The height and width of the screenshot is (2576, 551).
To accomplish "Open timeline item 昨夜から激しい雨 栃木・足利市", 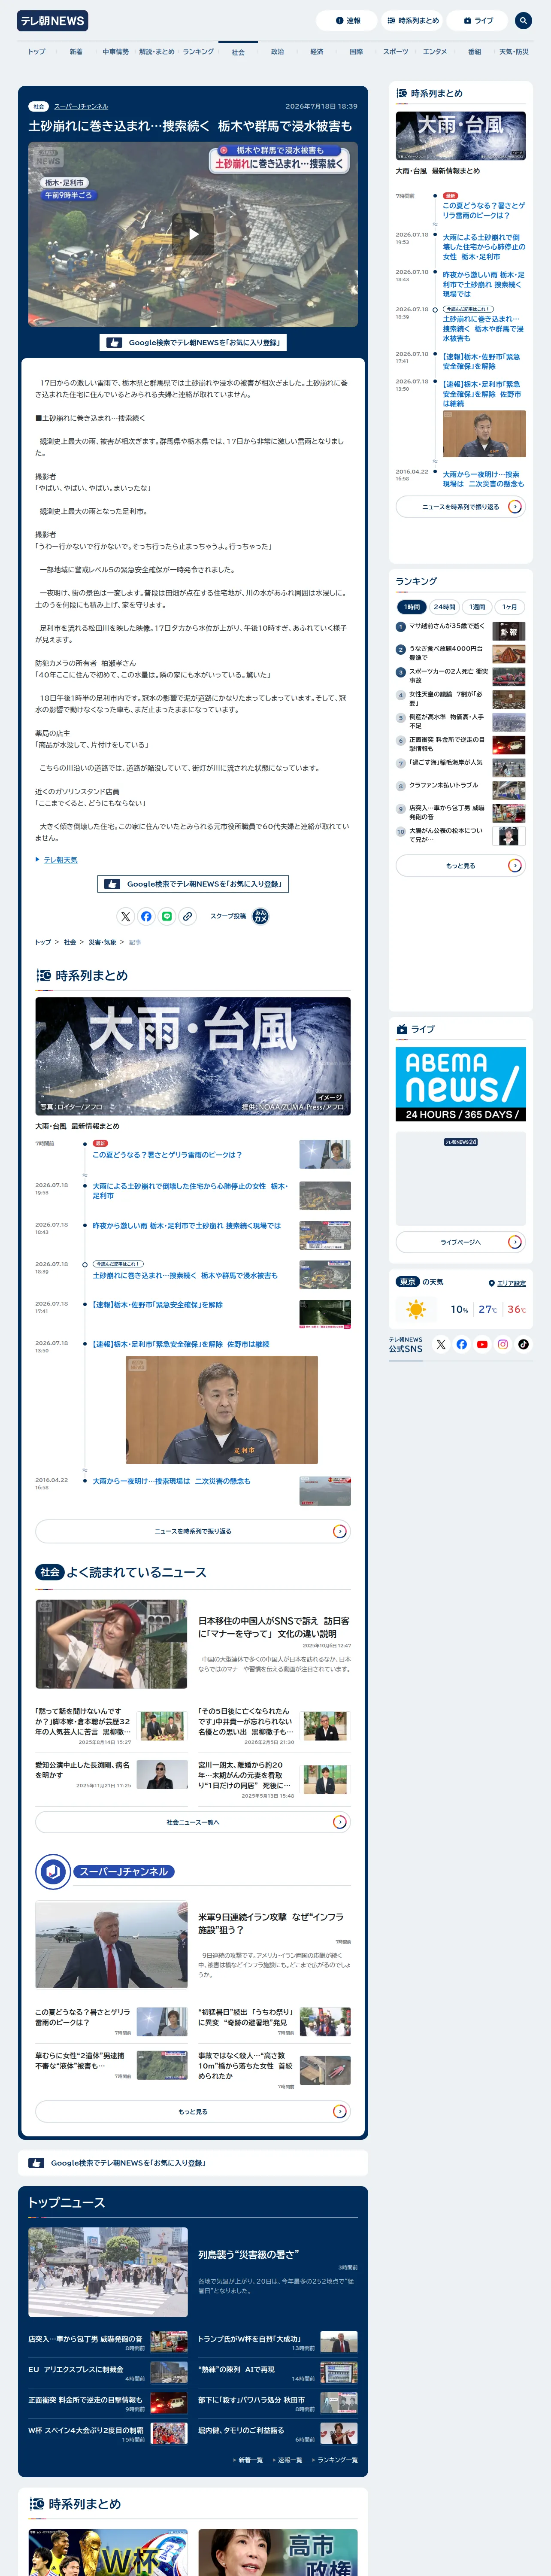I will pos(187,1225).
